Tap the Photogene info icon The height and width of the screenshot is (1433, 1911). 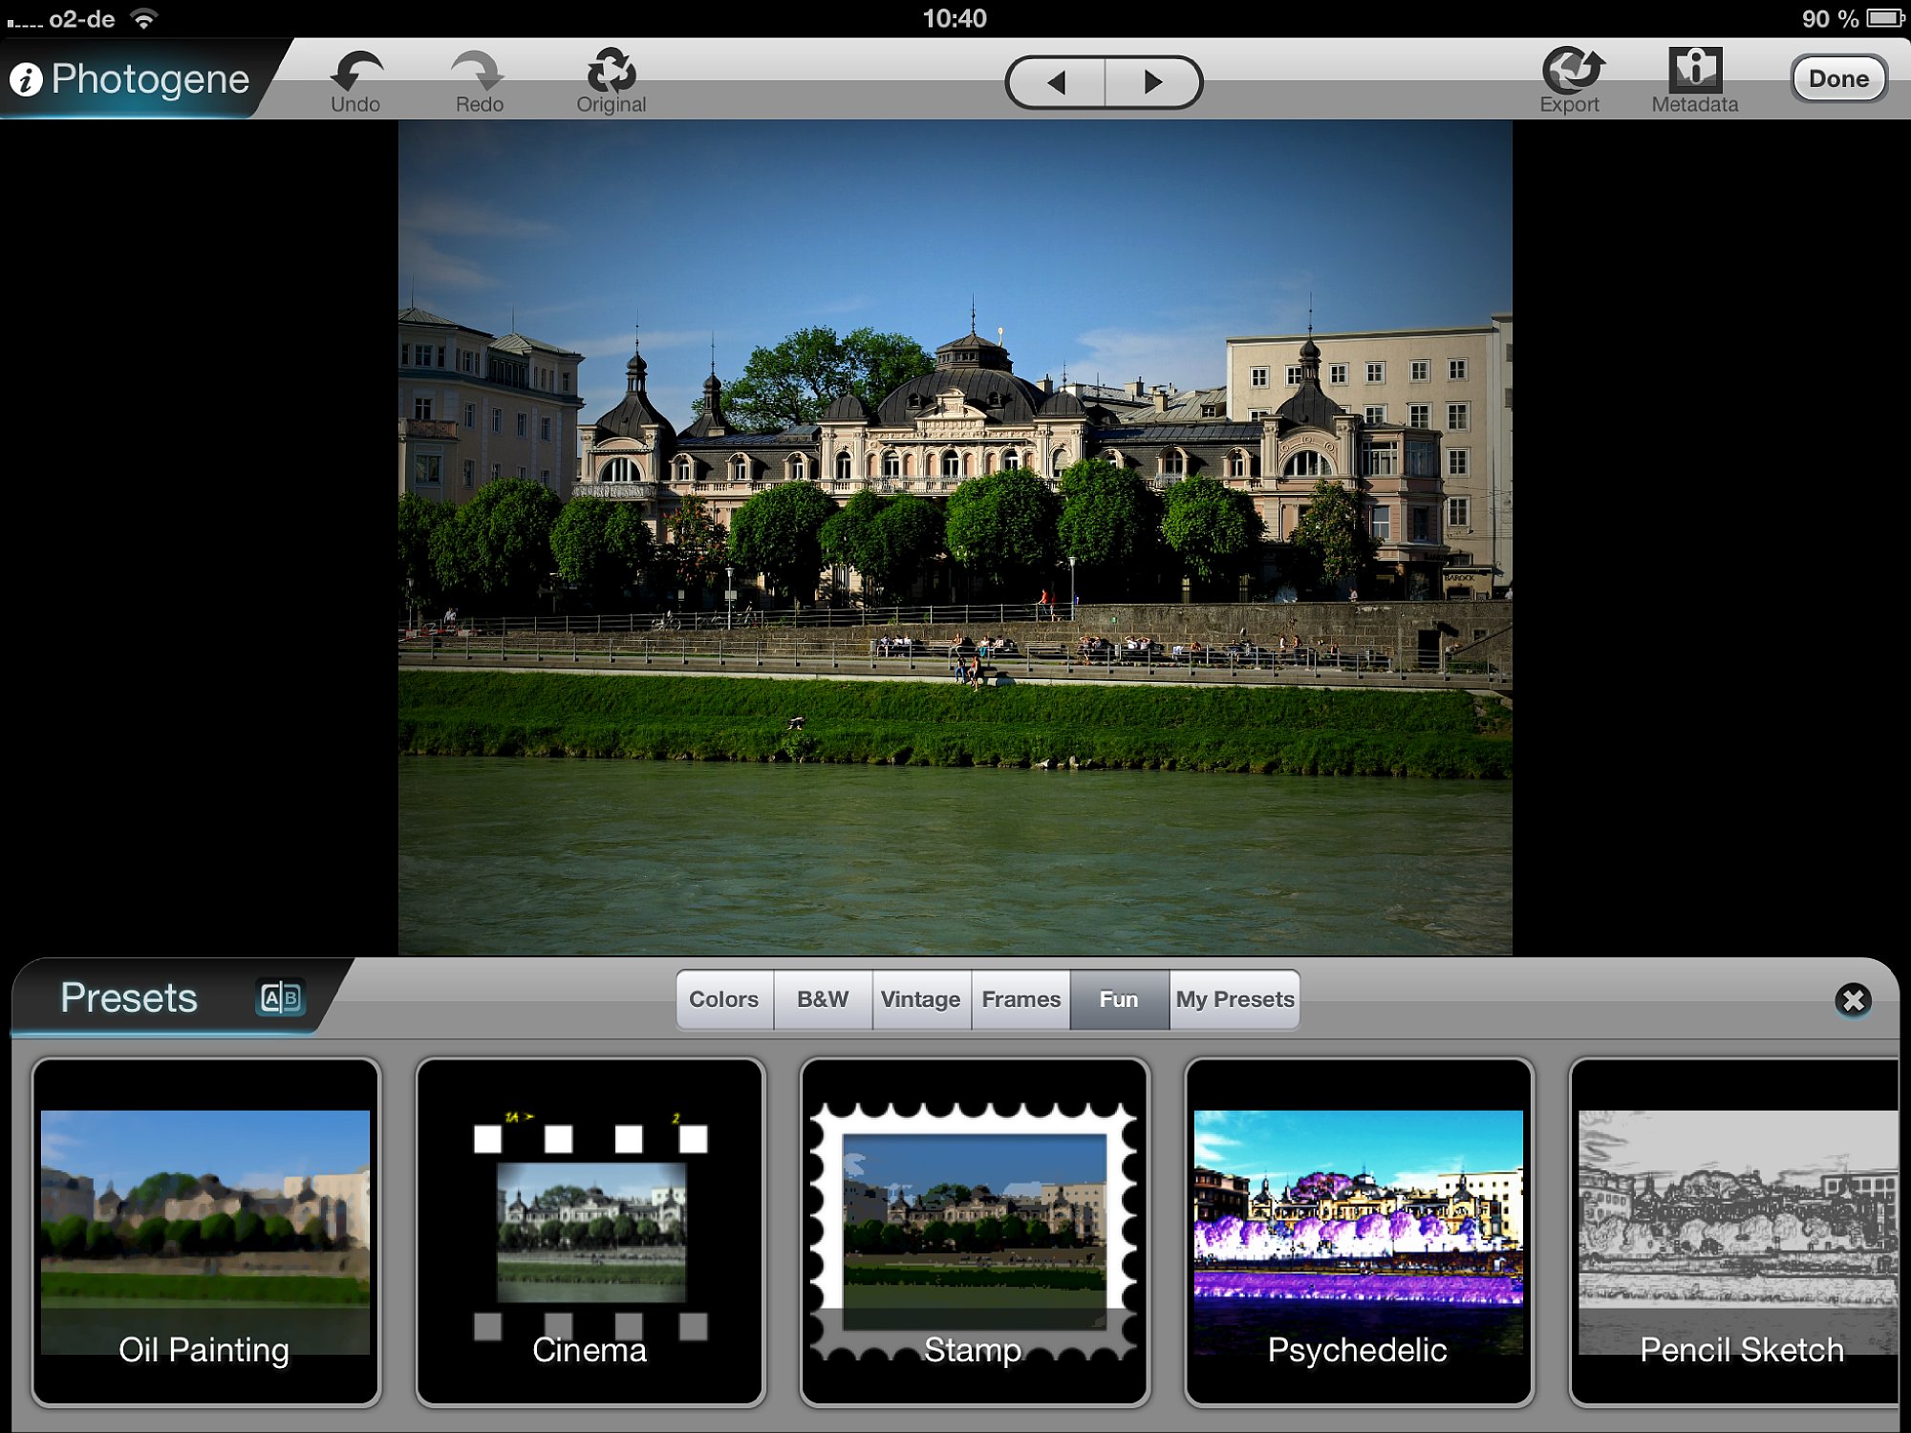click(27, 79)
